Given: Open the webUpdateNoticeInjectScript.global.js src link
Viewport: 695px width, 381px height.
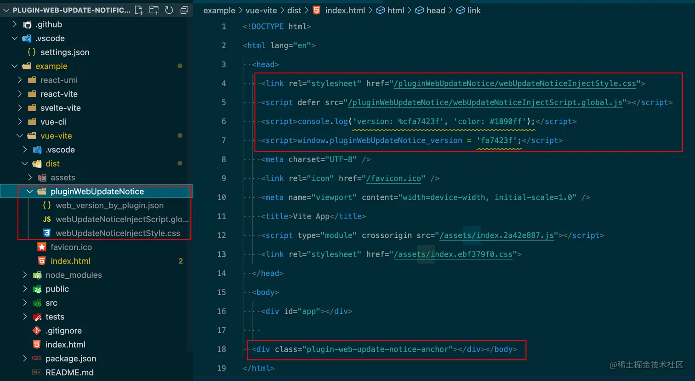Looking at the screenshot, I should (x=485, y=102).
